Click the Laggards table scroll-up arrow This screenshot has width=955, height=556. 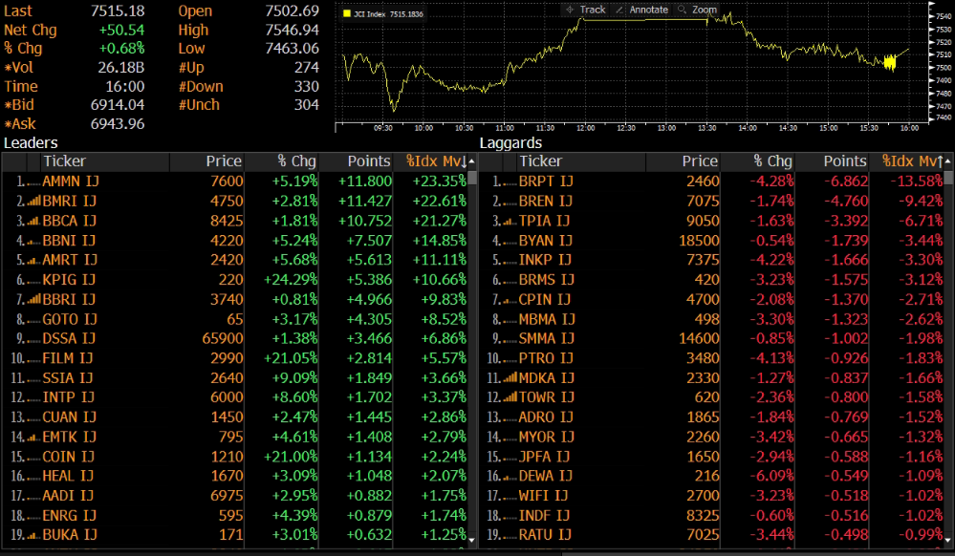948,161
